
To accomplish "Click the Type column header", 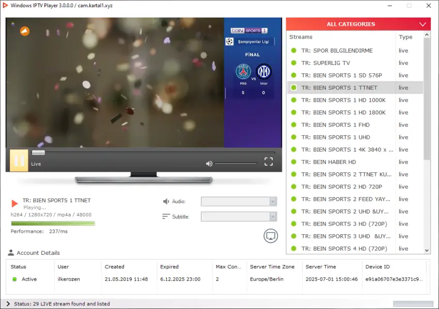I will [x=405, y=37].
